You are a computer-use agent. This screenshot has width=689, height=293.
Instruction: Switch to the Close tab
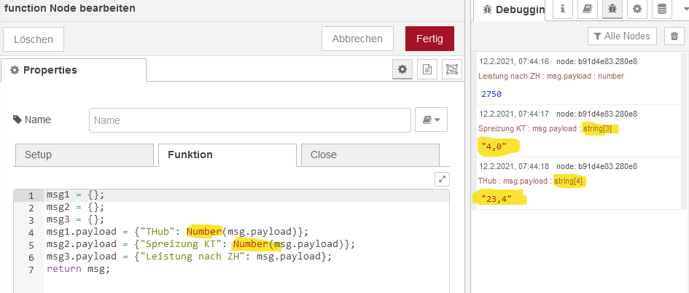coord(370,155)
